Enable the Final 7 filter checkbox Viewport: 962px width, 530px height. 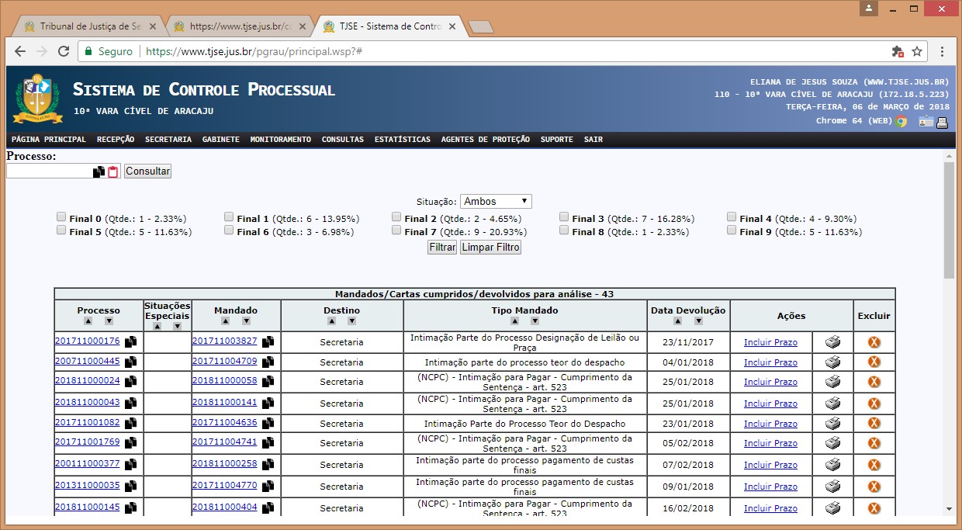pyautogui.click(x=396, y=230)
